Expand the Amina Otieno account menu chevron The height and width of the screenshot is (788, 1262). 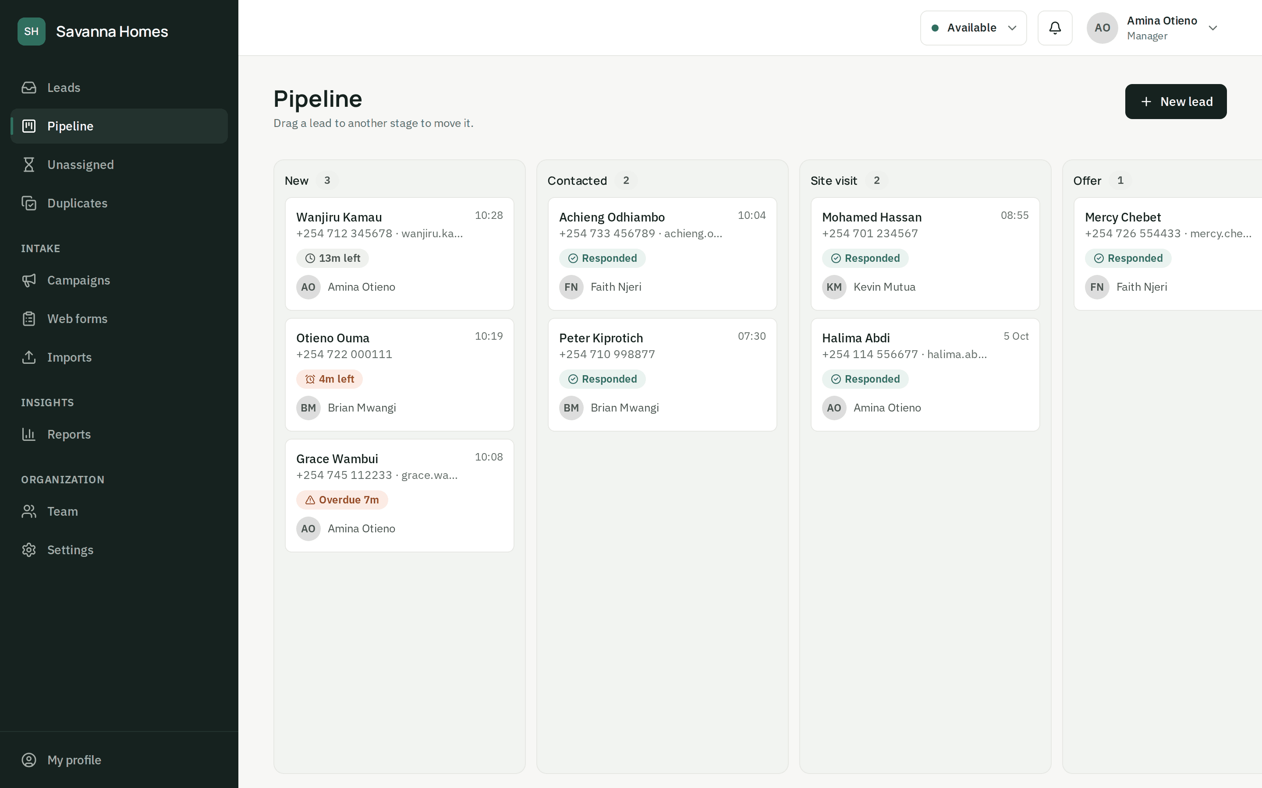coord(1212,28)
